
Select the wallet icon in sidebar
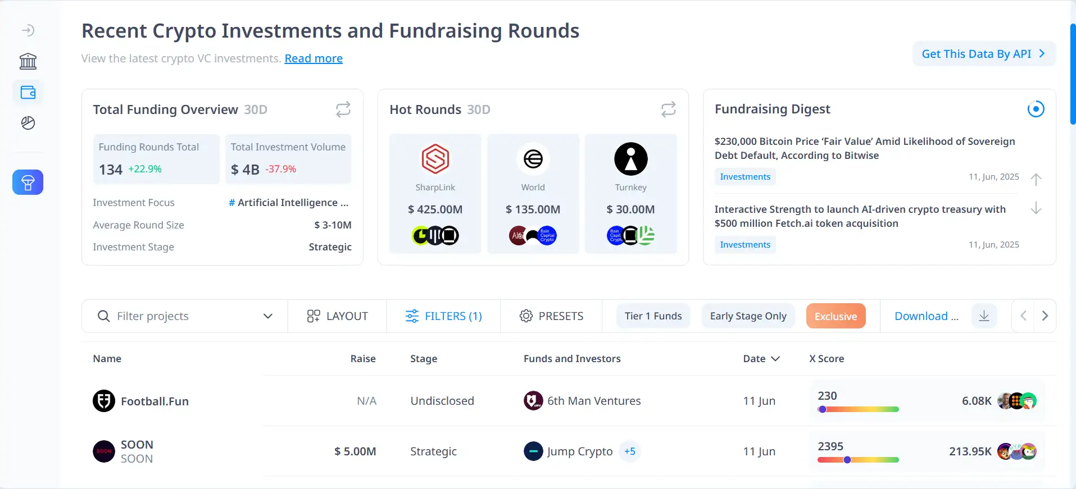click(x=28, y=92)
